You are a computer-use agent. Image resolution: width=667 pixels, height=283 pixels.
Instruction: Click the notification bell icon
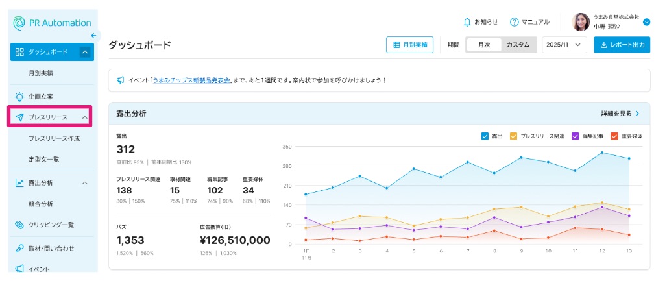(x=467, y=22)
